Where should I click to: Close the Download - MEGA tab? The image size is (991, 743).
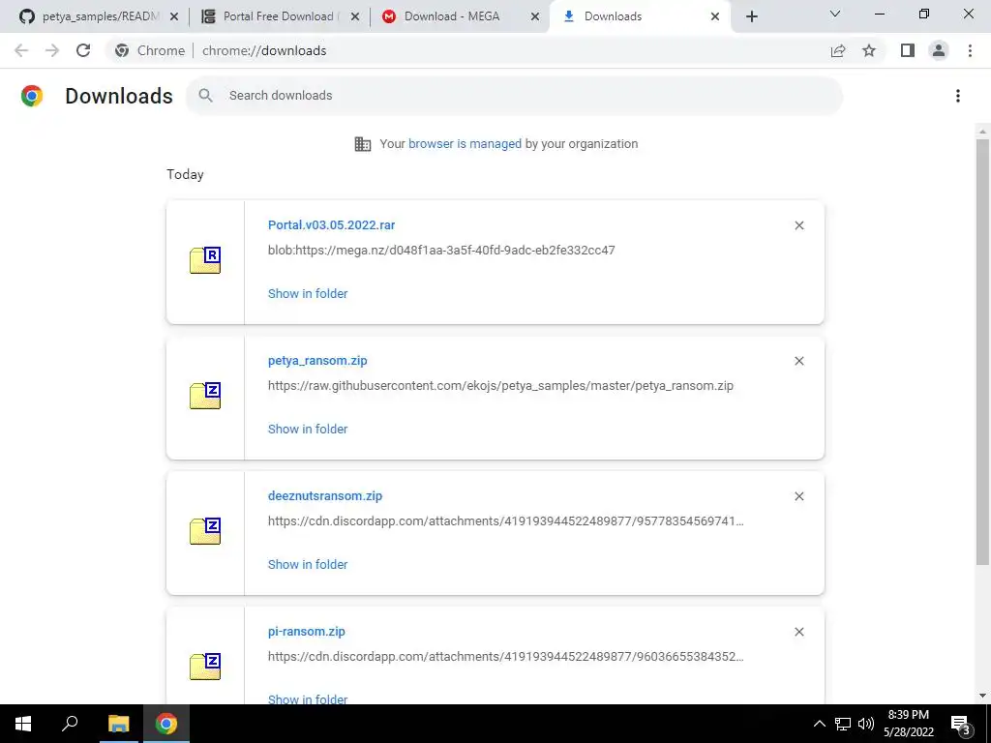pyautogui.click(x=535, y=16)
